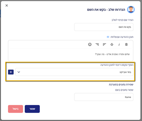Focus the 'Name' save-data field
The width and height of the screenshot is (142, 121).
104,97
